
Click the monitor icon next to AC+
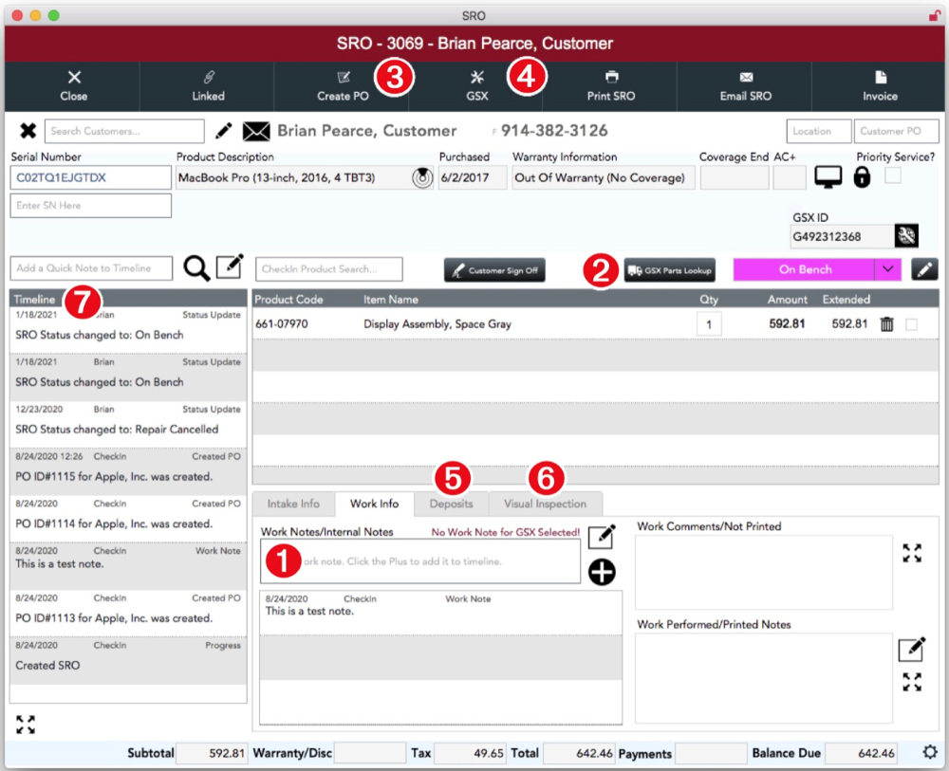point(828,177)
